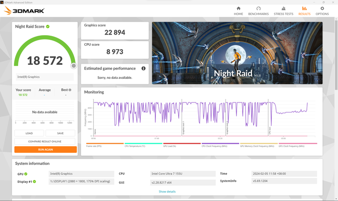Click the GUI version v2.28.8217 s64
Screen dimensions: 338x201
tap(183, 182)
